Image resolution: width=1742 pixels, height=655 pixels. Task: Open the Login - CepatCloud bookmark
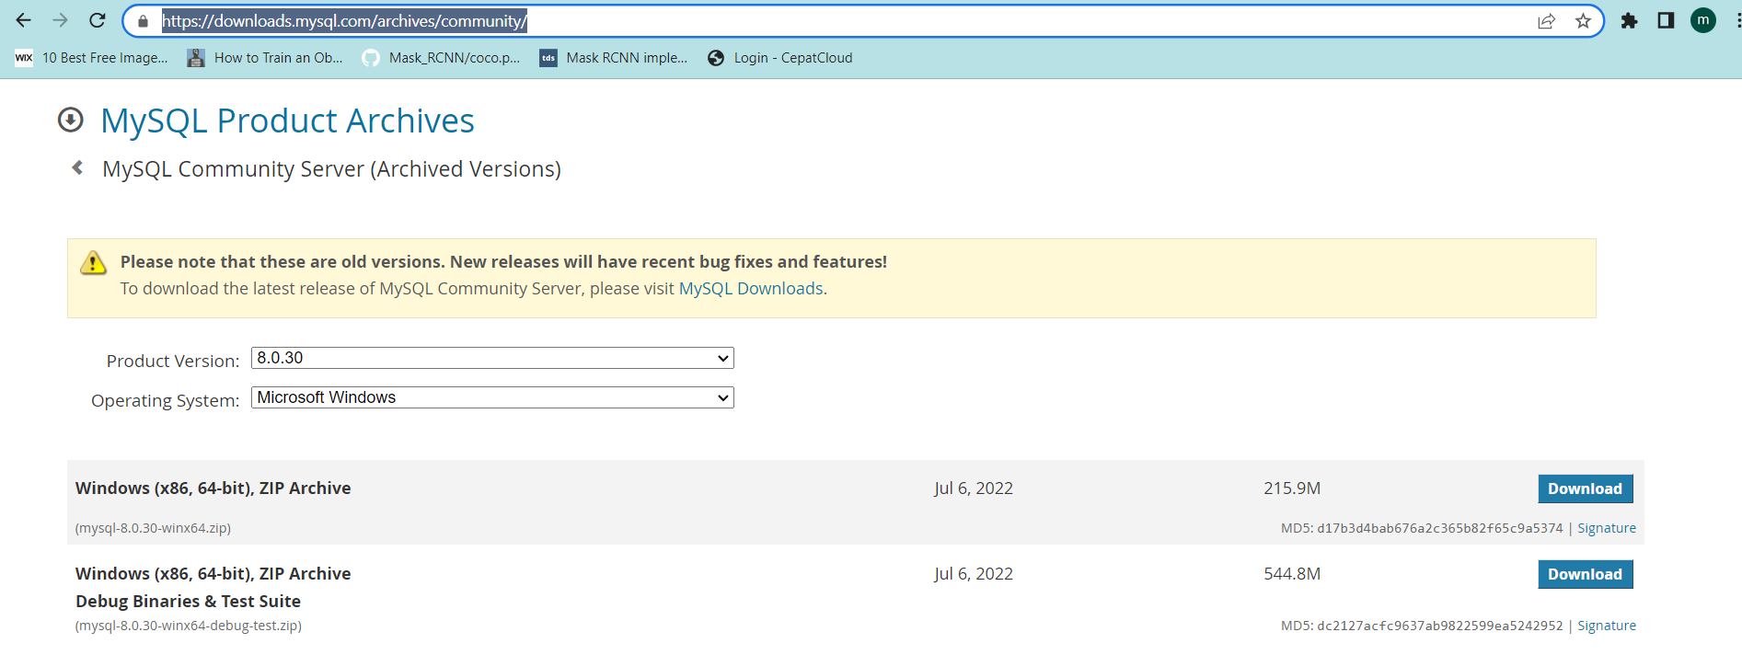tap(780, 58)
